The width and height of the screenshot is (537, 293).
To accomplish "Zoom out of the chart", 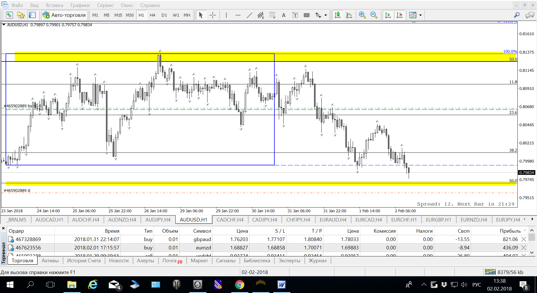I will [x=374, y=15].
